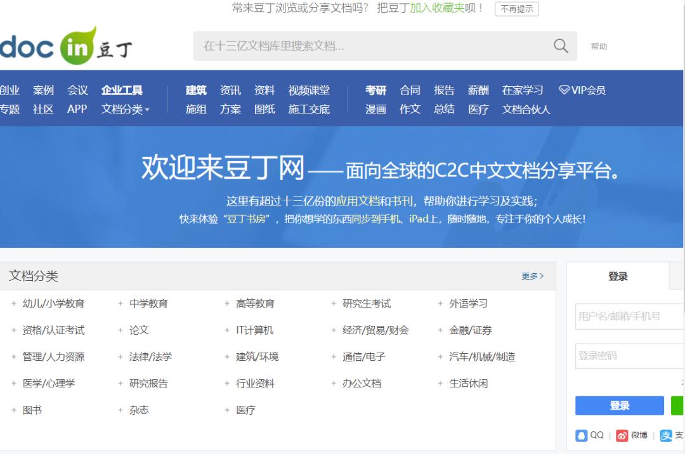Open the 建筑/环境 category

(258, 356)
